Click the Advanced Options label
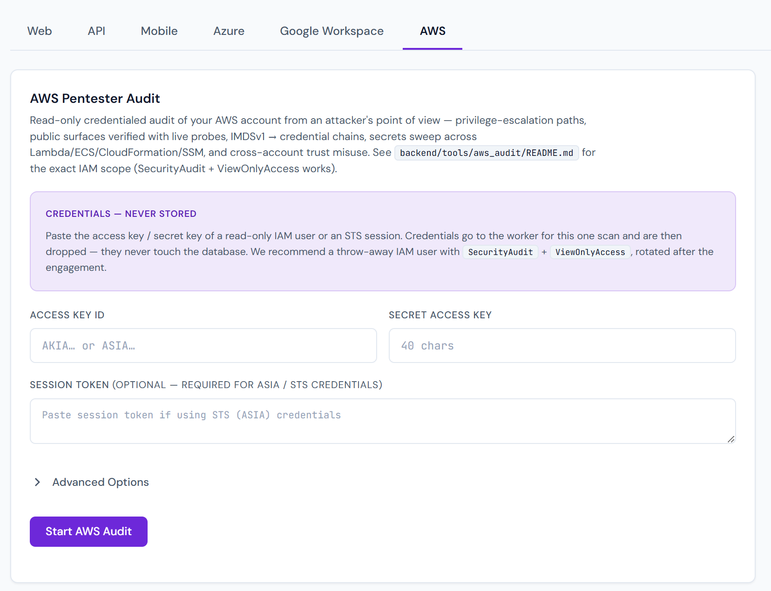Image resolution: width=771 pixels, height=591 pixels. point(101,482)
